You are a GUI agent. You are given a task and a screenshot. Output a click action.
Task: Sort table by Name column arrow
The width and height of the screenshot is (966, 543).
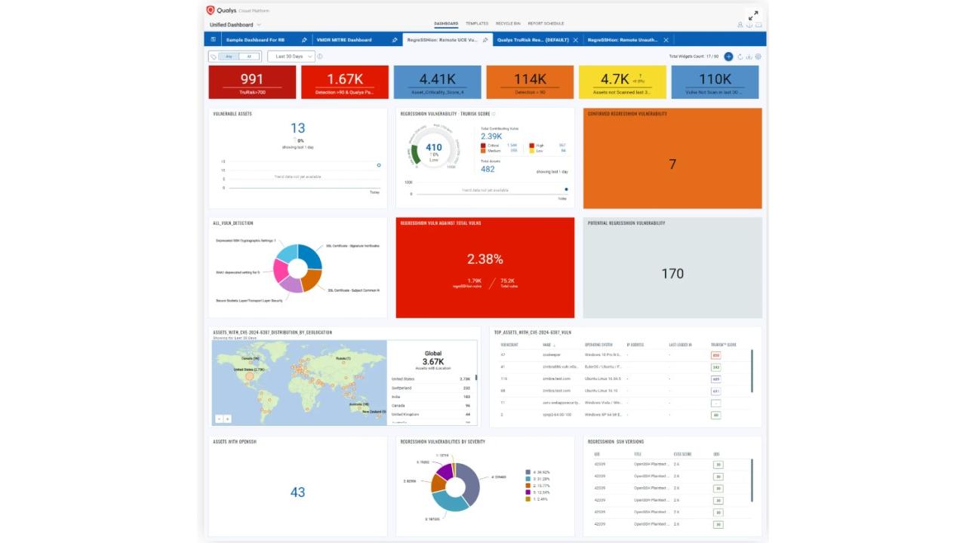point(555,345)
